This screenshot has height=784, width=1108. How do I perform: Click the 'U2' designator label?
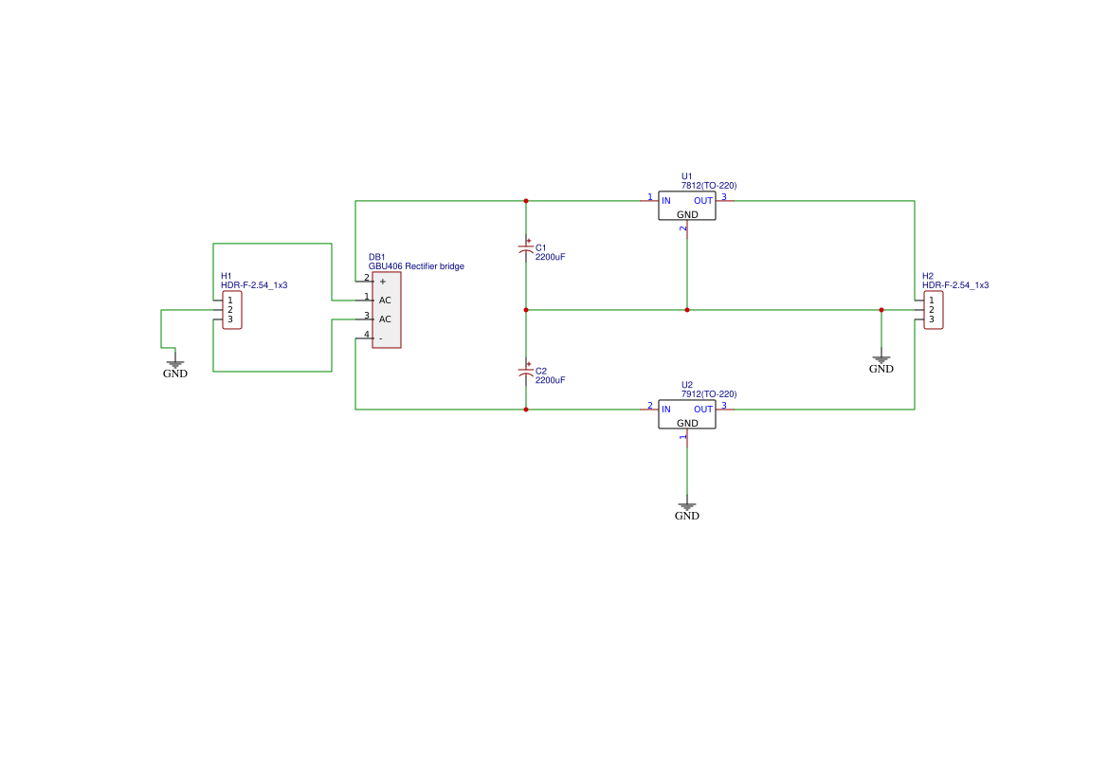pyautogui.click(x=687, y=385)
